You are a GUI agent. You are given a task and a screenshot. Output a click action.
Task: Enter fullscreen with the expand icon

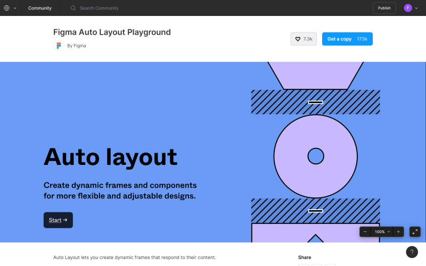coord(415,232)
